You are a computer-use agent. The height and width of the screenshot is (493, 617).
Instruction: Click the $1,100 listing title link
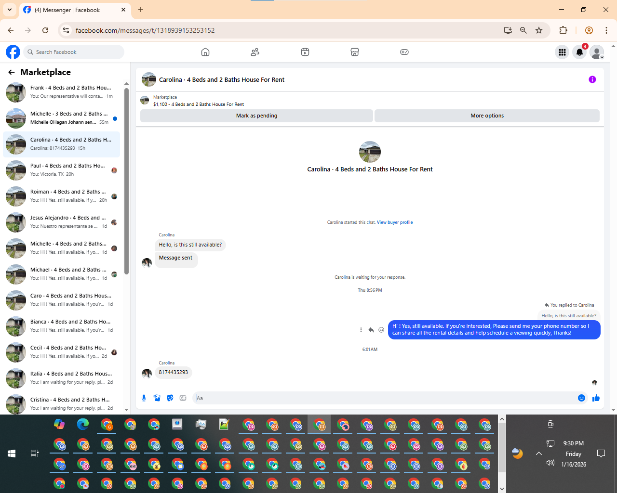(x=199, y=104)
